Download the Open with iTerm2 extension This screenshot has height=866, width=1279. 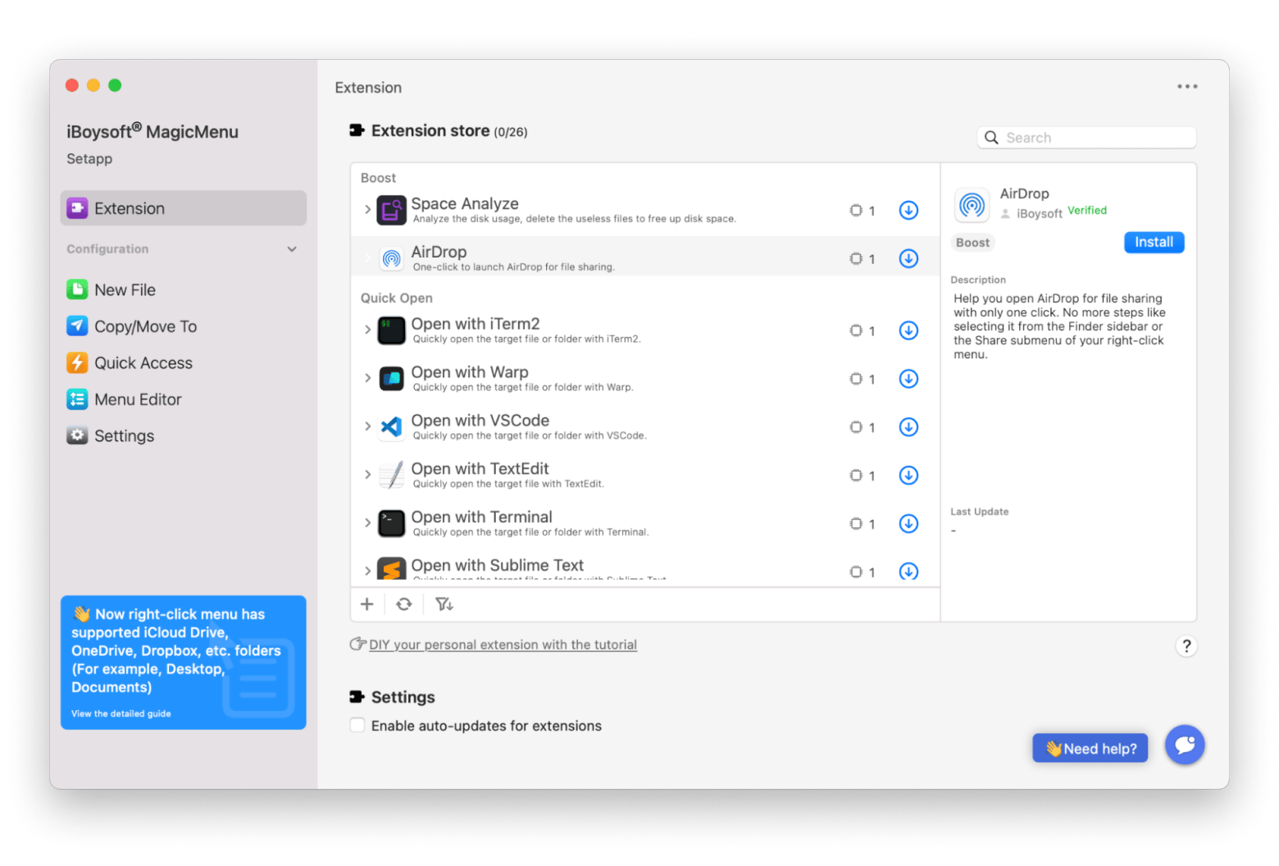[x=908, y=330]
